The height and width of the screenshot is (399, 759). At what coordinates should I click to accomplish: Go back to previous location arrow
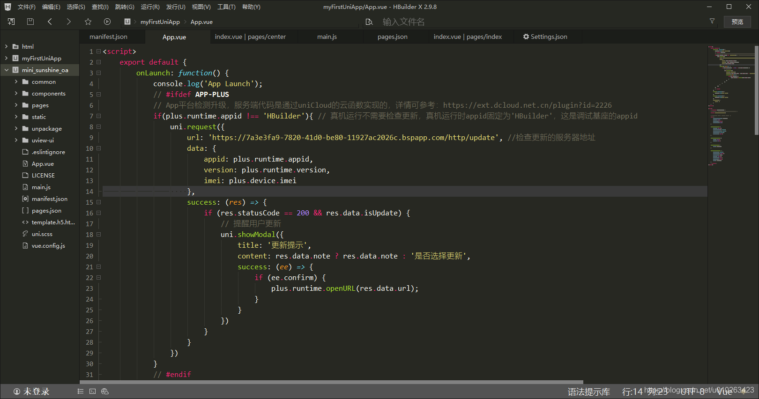click(50, 22)
